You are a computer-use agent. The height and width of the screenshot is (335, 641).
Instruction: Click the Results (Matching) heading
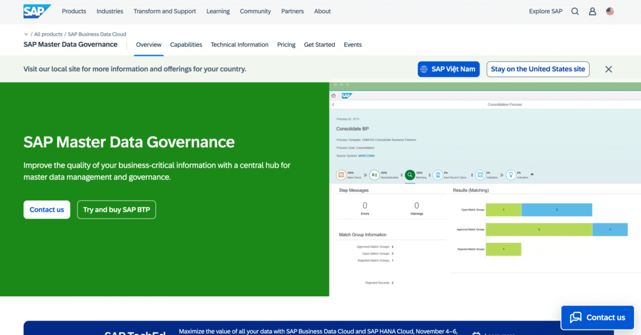(x=471, y=190)
